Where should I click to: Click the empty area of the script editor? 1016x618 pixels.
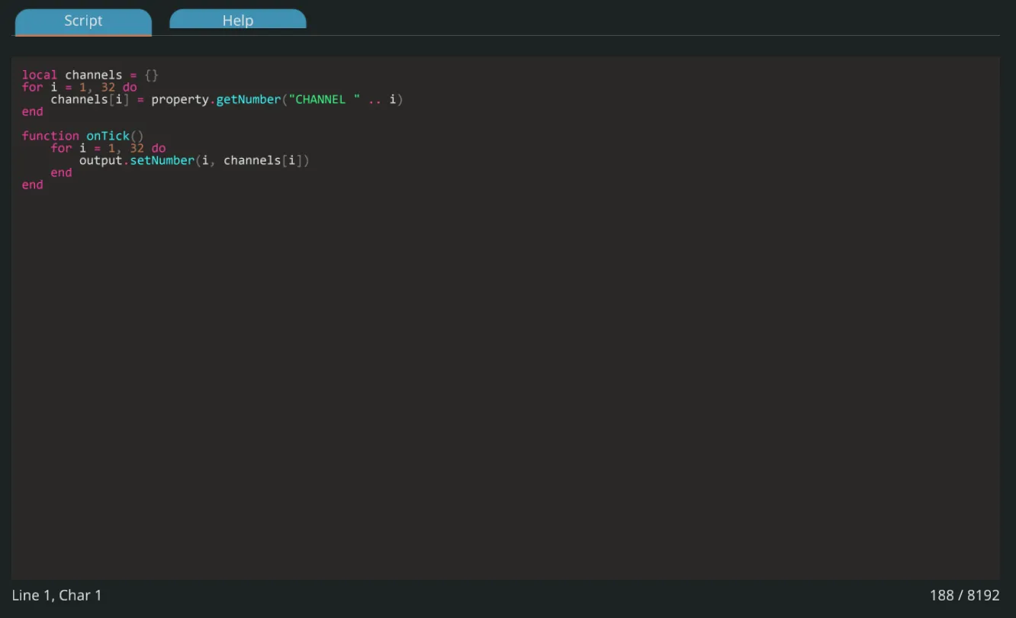503,381
